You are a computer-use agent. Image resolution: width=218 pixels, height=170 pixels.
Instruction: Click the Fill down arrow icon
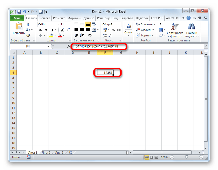coord(161,30)
